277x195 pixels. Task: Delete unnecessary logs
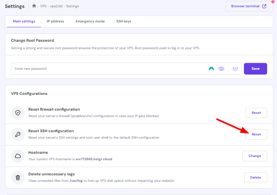[255, 177]
